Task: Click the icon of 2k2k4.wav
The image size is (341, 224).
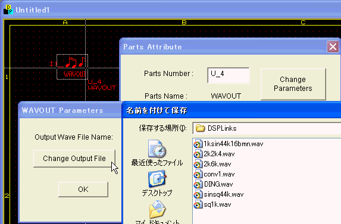Action: pos(198,154)
